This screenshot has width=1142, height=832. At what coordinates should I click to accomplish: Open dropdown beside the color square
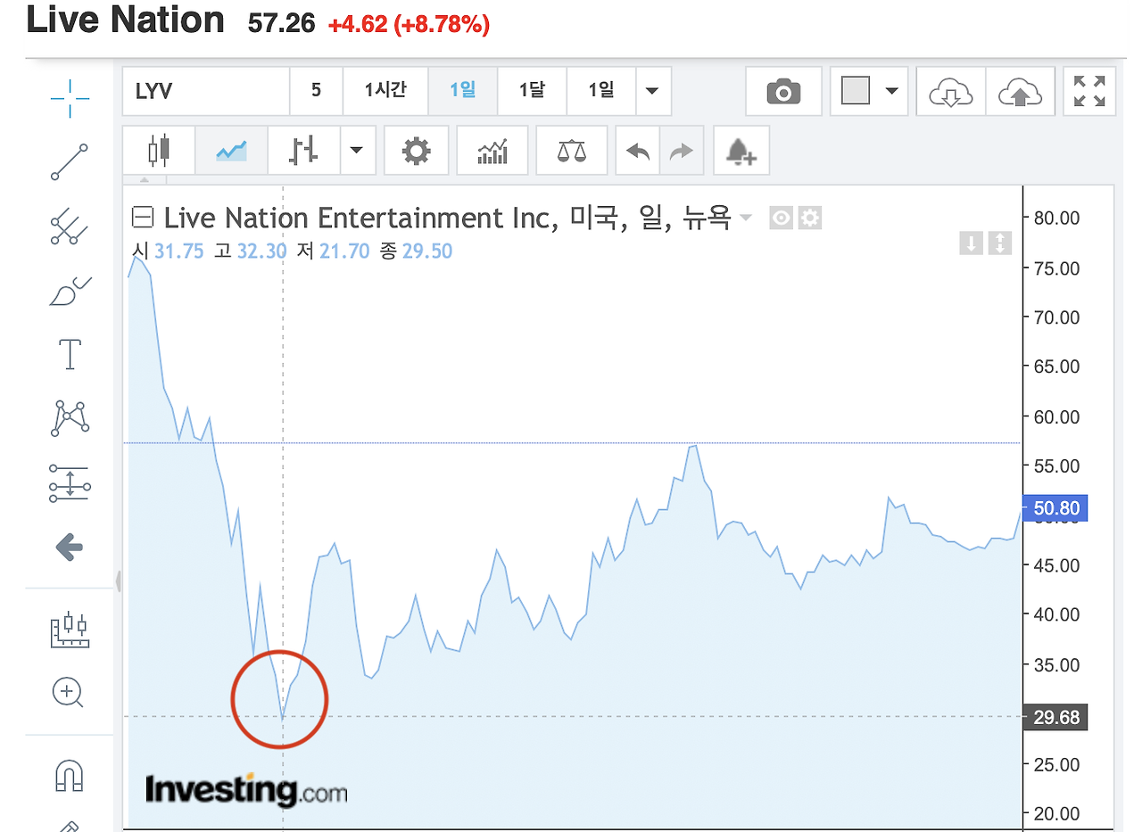point(891,91)
